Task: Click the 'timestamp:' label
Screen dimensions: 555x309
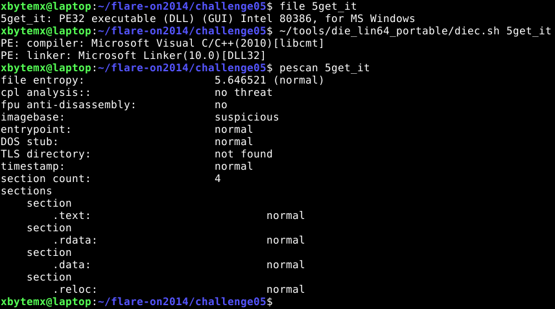Action: tap(32, 166)
